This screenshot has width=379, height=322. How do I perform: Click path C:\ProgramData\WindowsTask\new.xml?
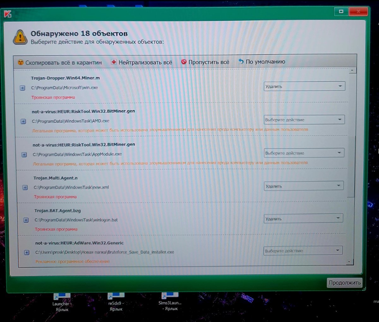[x=71, y=187]
